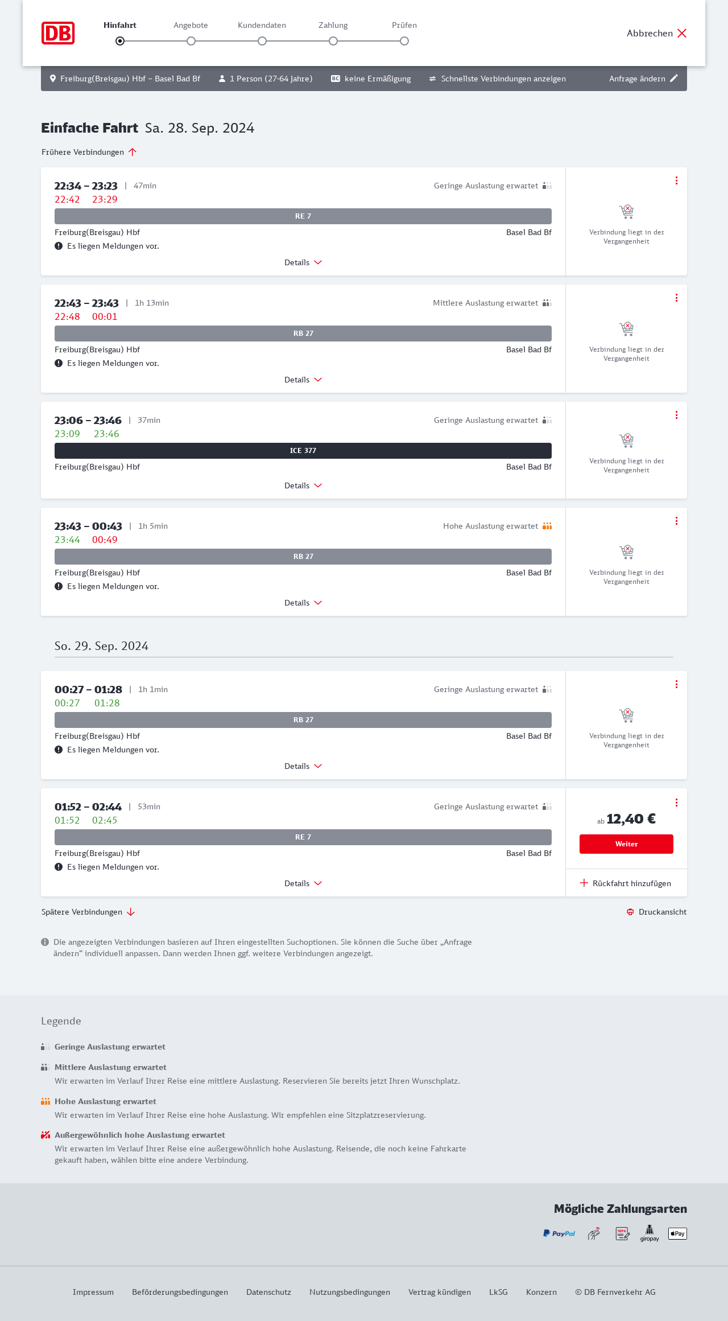Add a return trip via Rückfahrt hinzufügen
The image size is (728, 1321).
[x=626, y=883]
